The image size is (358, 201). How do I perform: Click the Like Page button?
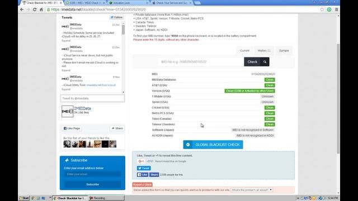click(x=72, y=128)
